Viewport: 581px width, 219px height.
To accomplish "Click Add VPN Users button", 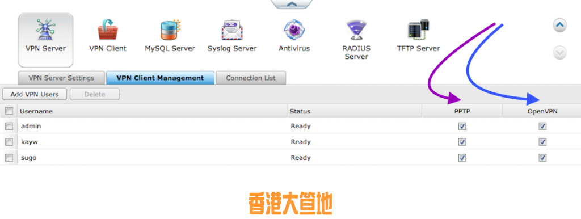I will pos(35,94).
